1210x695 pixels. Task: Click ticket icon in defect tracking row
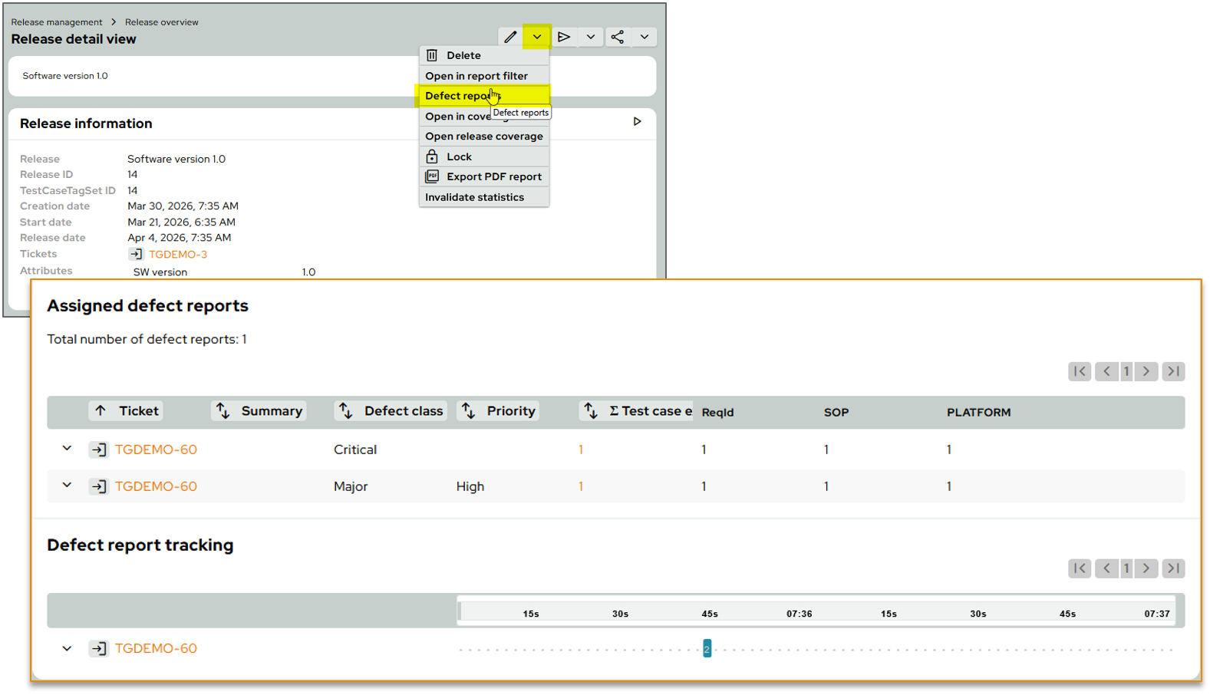pos(98,649)
